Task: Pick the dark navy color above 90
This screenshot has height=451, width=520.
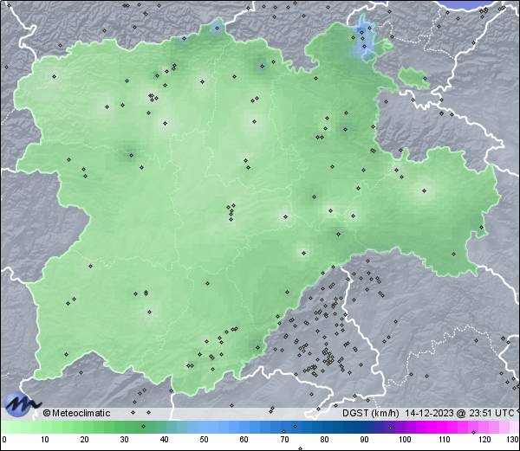Action: 364,427
